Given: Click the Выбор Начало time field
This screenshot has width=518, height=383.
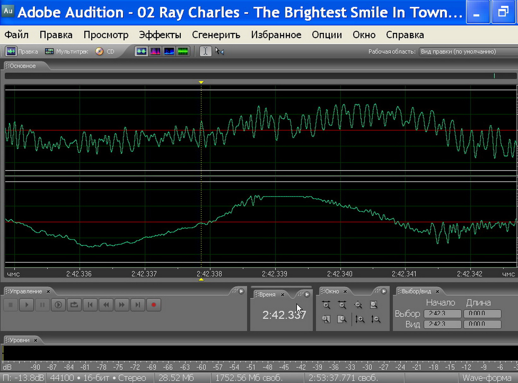Looking at the screenshot, I should [443, 313].
